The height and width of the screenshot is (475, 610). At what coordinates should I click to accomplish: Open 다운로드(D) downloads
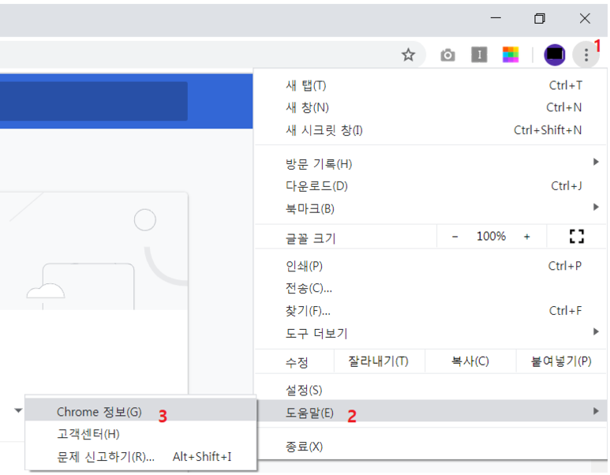(431, 186)
